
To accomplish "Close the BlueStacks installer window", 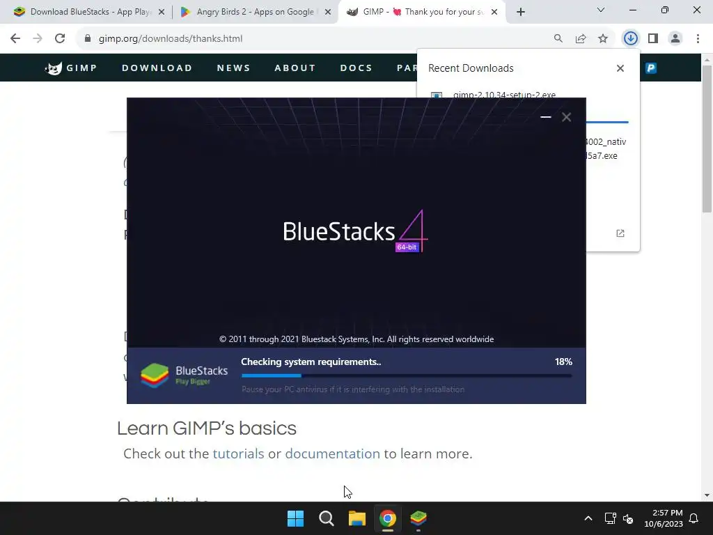I will click(566, 117).
